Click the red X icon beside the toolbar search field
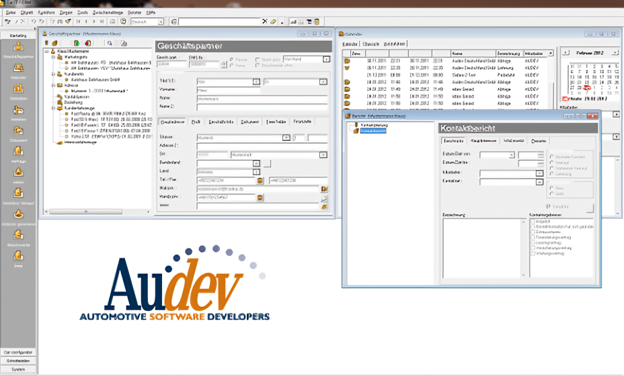 [265, 21]
